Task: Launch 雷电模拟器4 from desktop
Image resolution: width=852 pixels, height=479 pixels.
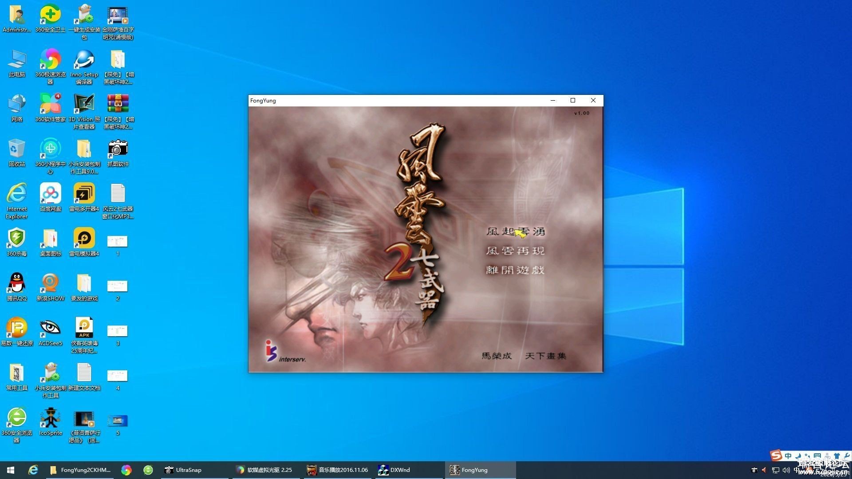Action: 84,243
